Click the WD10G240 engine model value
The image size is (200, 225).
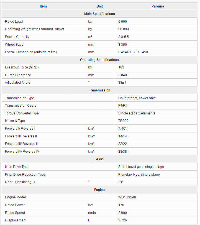coord(127,197)
